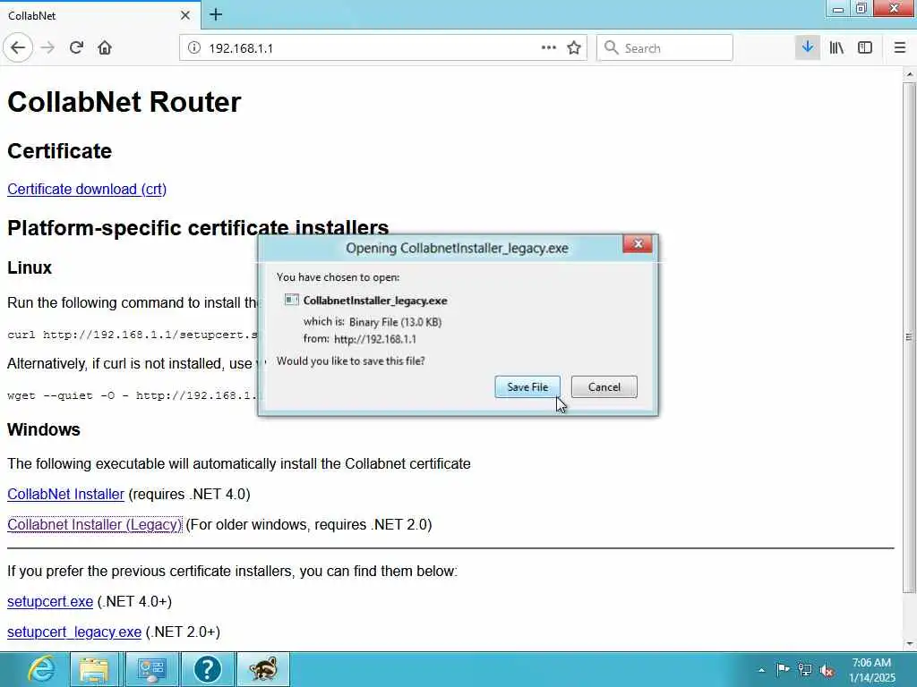Click the forward navigation arrow
The image size is (917, 687).
tap(47, 47)
